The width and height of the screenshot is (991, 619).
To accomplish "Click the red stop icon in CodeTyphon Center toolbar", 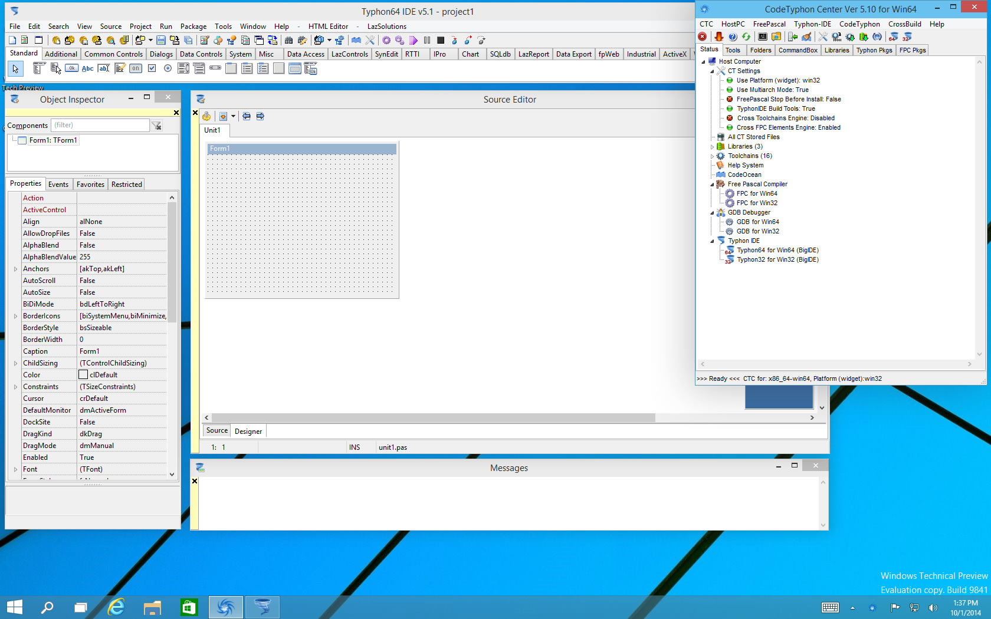I will tap(703, 37).
